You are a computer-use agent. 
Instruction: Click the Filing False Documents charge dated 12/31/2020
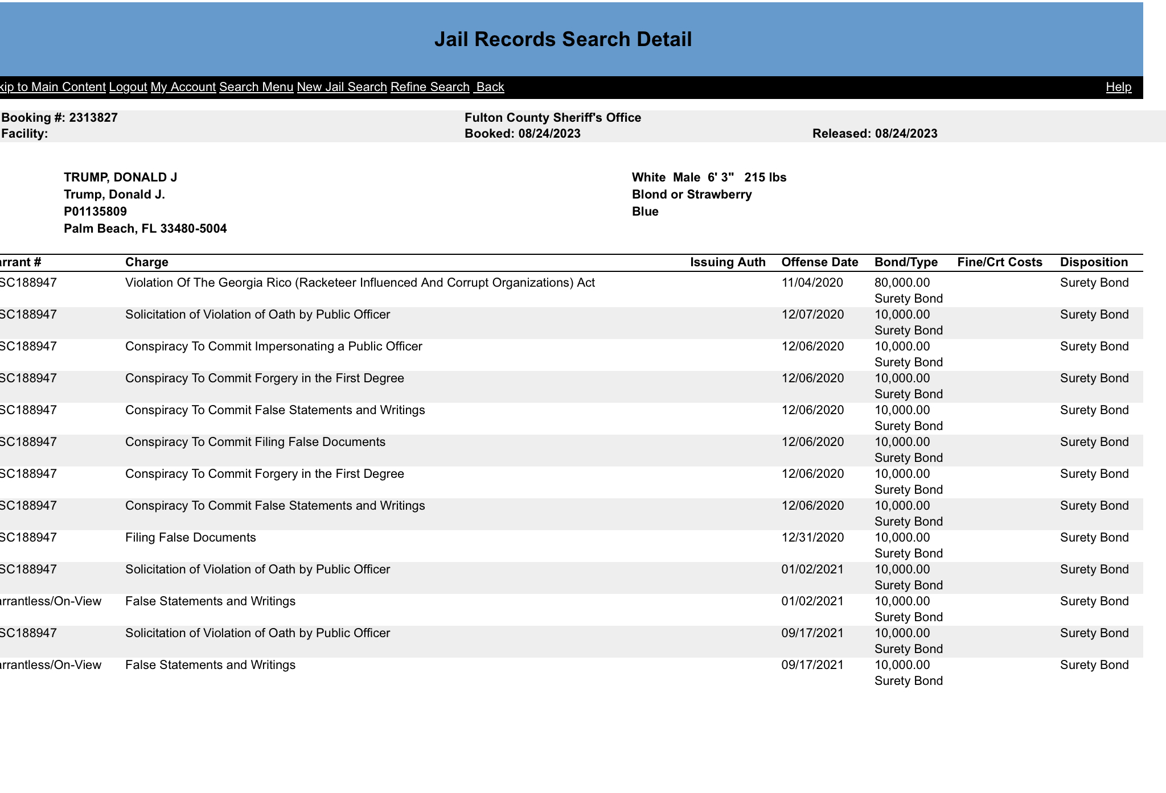(191, 538)
